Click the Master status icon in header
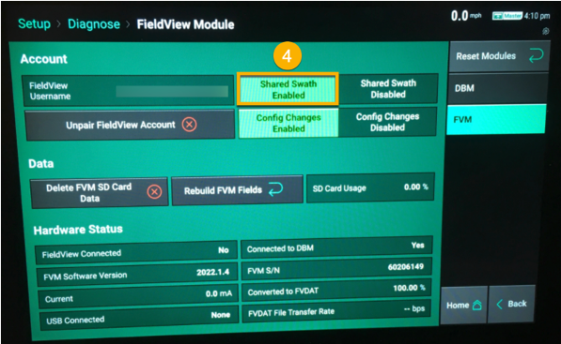561x344 pixels. click(507, 16)
